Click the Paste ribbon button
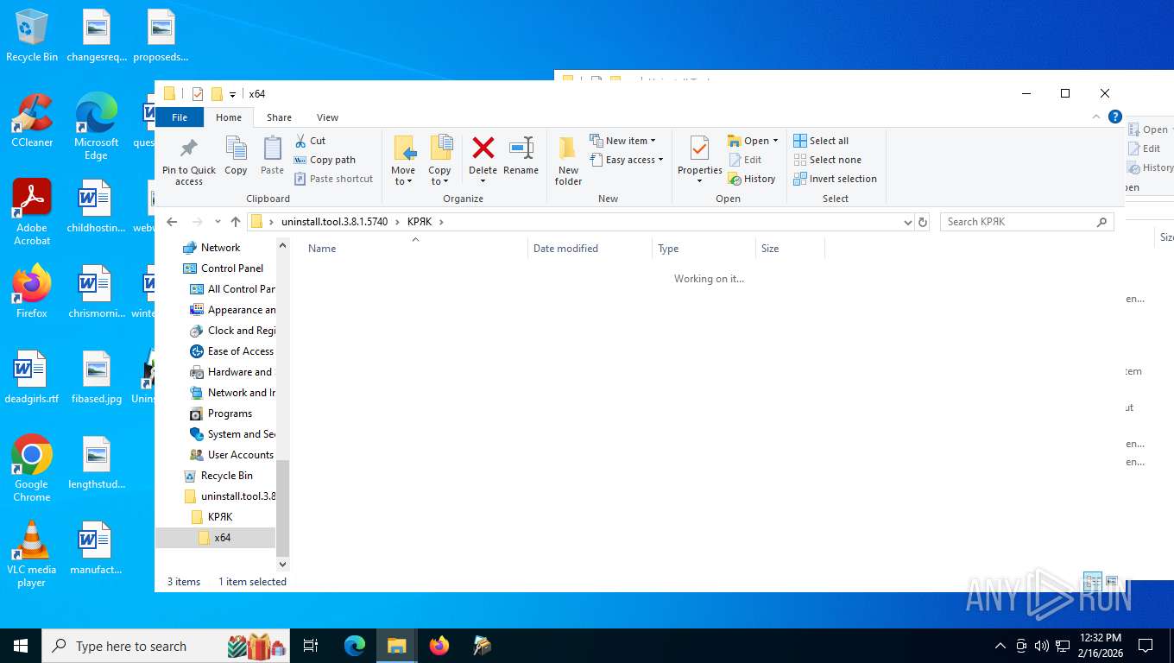1174x663 pixels. (272, 155)
